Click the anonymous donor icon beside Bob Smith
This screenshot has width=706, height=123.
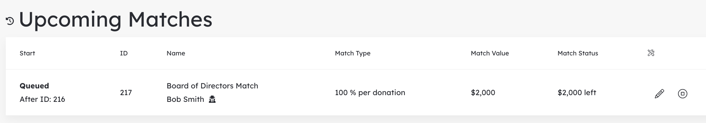pos(212,99)
